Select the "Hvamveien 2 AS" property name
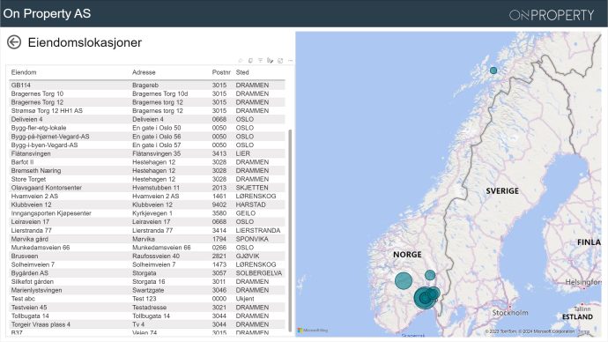This screenshot has height=342, width=608. coord(34,197)
